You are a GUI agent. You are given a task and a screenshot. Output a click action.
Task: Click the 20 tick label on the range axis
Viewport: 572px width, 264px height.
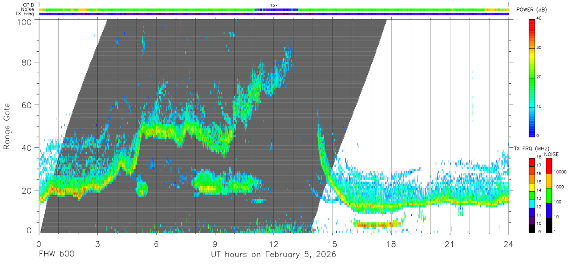point(27,190)
